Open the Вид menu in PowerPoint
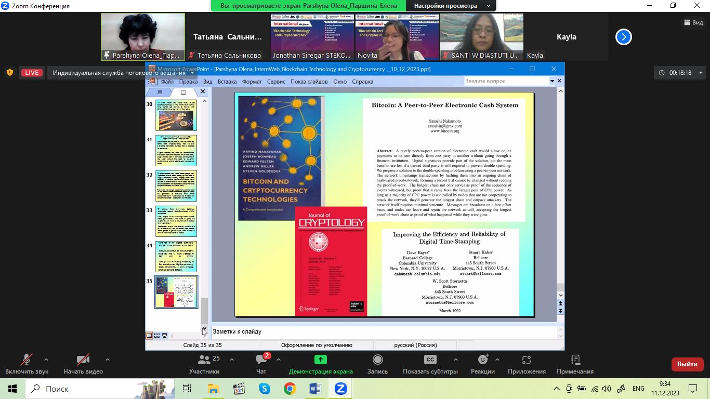This screenshot has width=710, height=399. (x=207, y=82)
